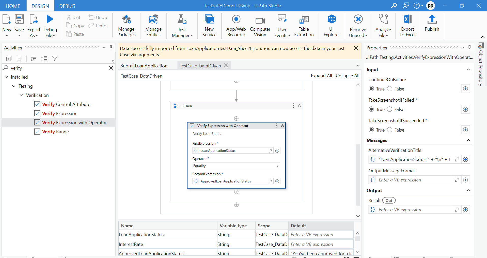Set TakeScreenshotIfFailed to False

[390, 109]
